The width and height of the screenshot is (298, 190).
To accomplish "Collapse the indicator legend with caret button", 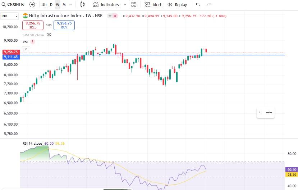I will (x=26, y=49).
